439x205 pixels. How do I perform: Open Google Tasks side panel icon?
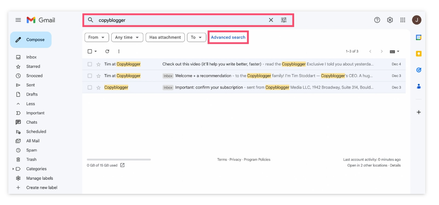click(419, 70)
